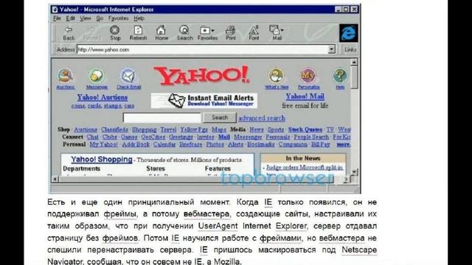Open the Go menu
Screen dimensions: 472x265
click(x=100, y=18)
